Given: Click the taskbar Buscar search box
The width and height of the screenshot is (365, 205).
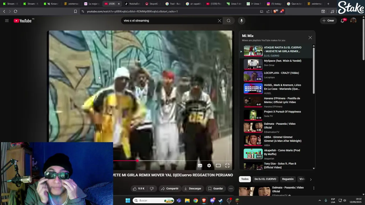Looking at the screenshot, I should tap(153, 200).
